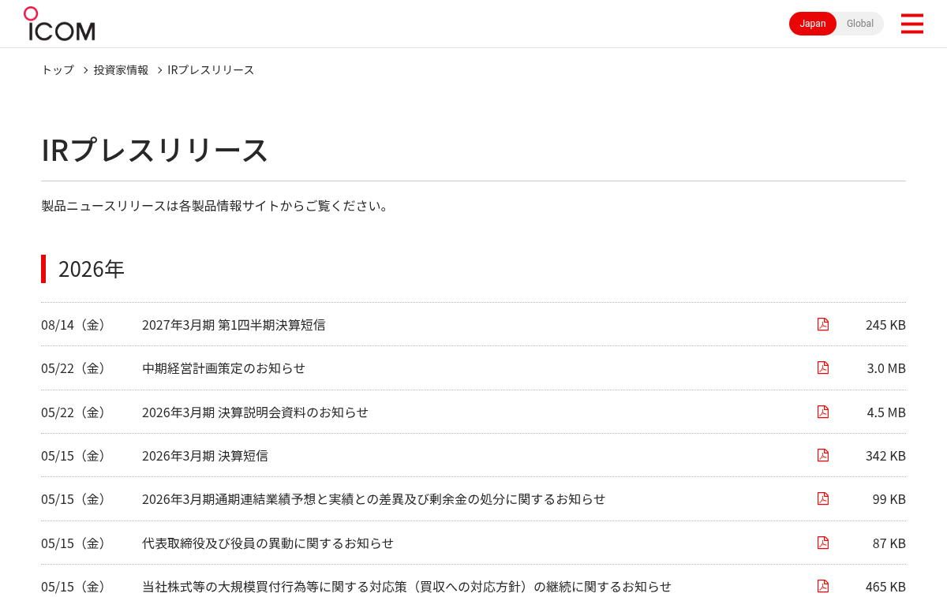Open PDF icon for 剰余金の処分 notice
The width and height of the screenshot is (947, 597).
click(x=823, y=498)
